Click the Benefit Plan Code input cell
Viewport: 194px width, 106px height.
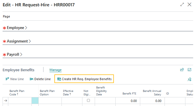point(20,101)
